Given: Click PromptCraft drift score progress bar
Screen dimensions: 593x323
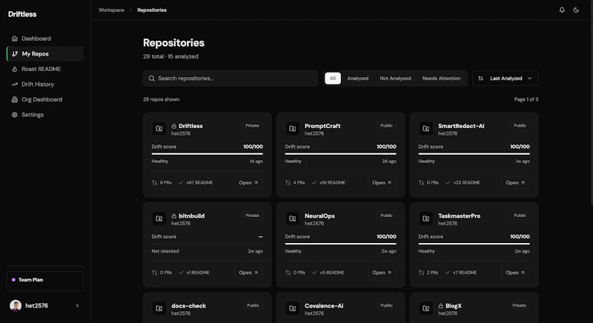Looking at the screenshot, I should pyautogui.click(x=341, y=154).
